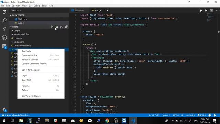
Task: Open the Debug menu
Action: [x=37, y=6]
